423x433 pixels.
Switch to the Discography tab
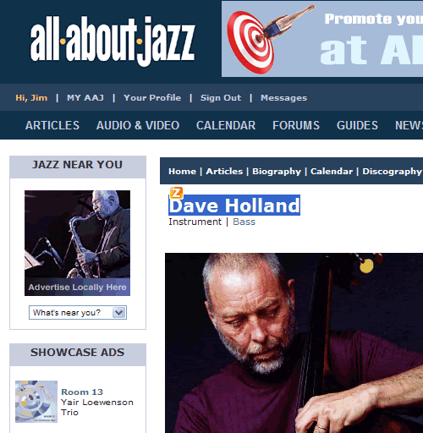click(392, 172)
